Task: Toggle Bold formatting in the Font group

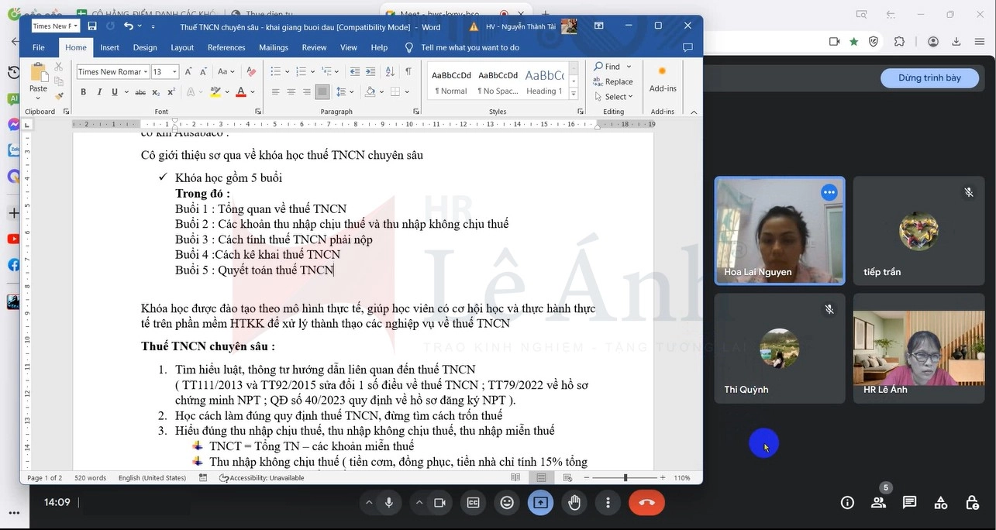Action: 84,91
